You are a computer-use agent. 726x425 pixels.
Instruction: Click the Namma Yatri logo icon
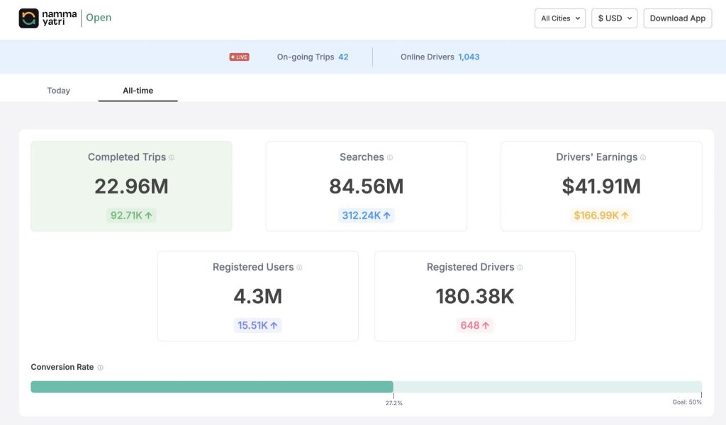point(29,18)
